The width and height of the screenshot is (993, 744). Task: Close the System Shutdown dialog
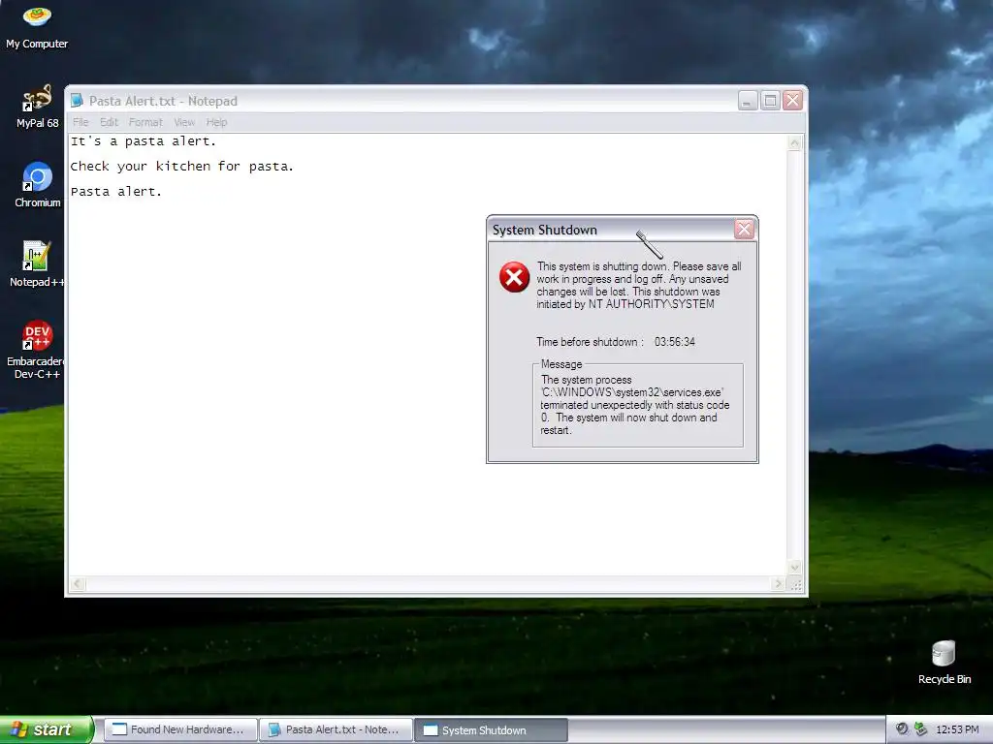(744, 229)
